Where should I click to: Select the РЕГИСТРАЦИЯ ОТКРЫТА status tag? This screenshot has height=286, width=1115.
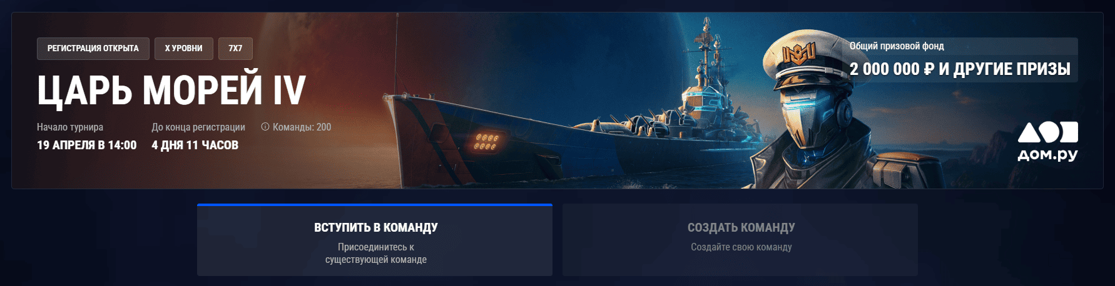click(x=93, y=48)
